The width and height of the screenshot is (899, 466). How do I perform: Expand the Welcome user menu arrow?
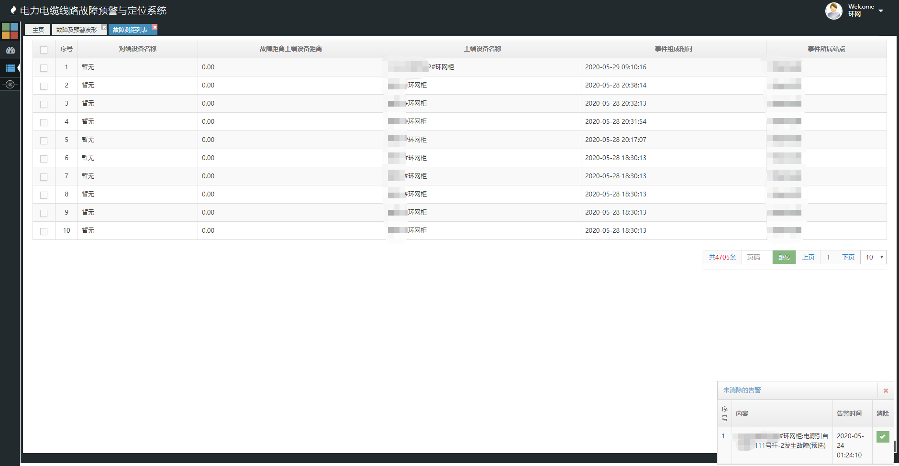(x=881, y=11)
